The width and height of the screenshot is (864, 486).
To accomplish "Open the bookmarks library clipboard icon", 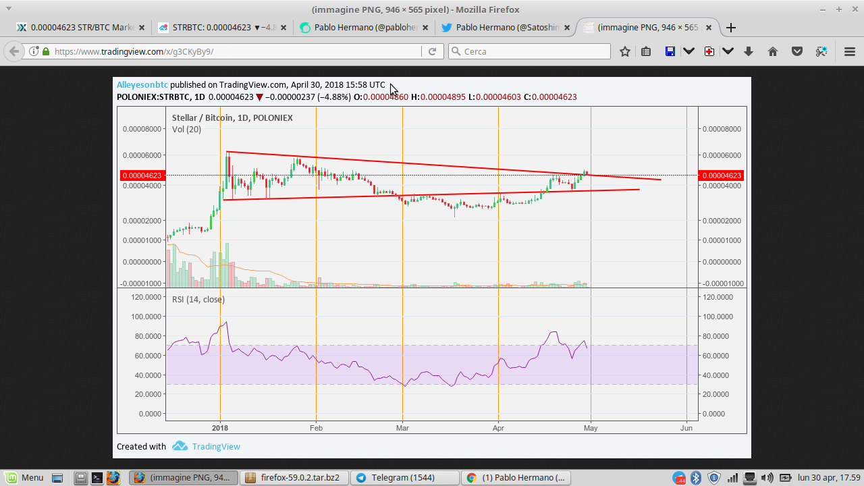I will click(x=646, y=51).
